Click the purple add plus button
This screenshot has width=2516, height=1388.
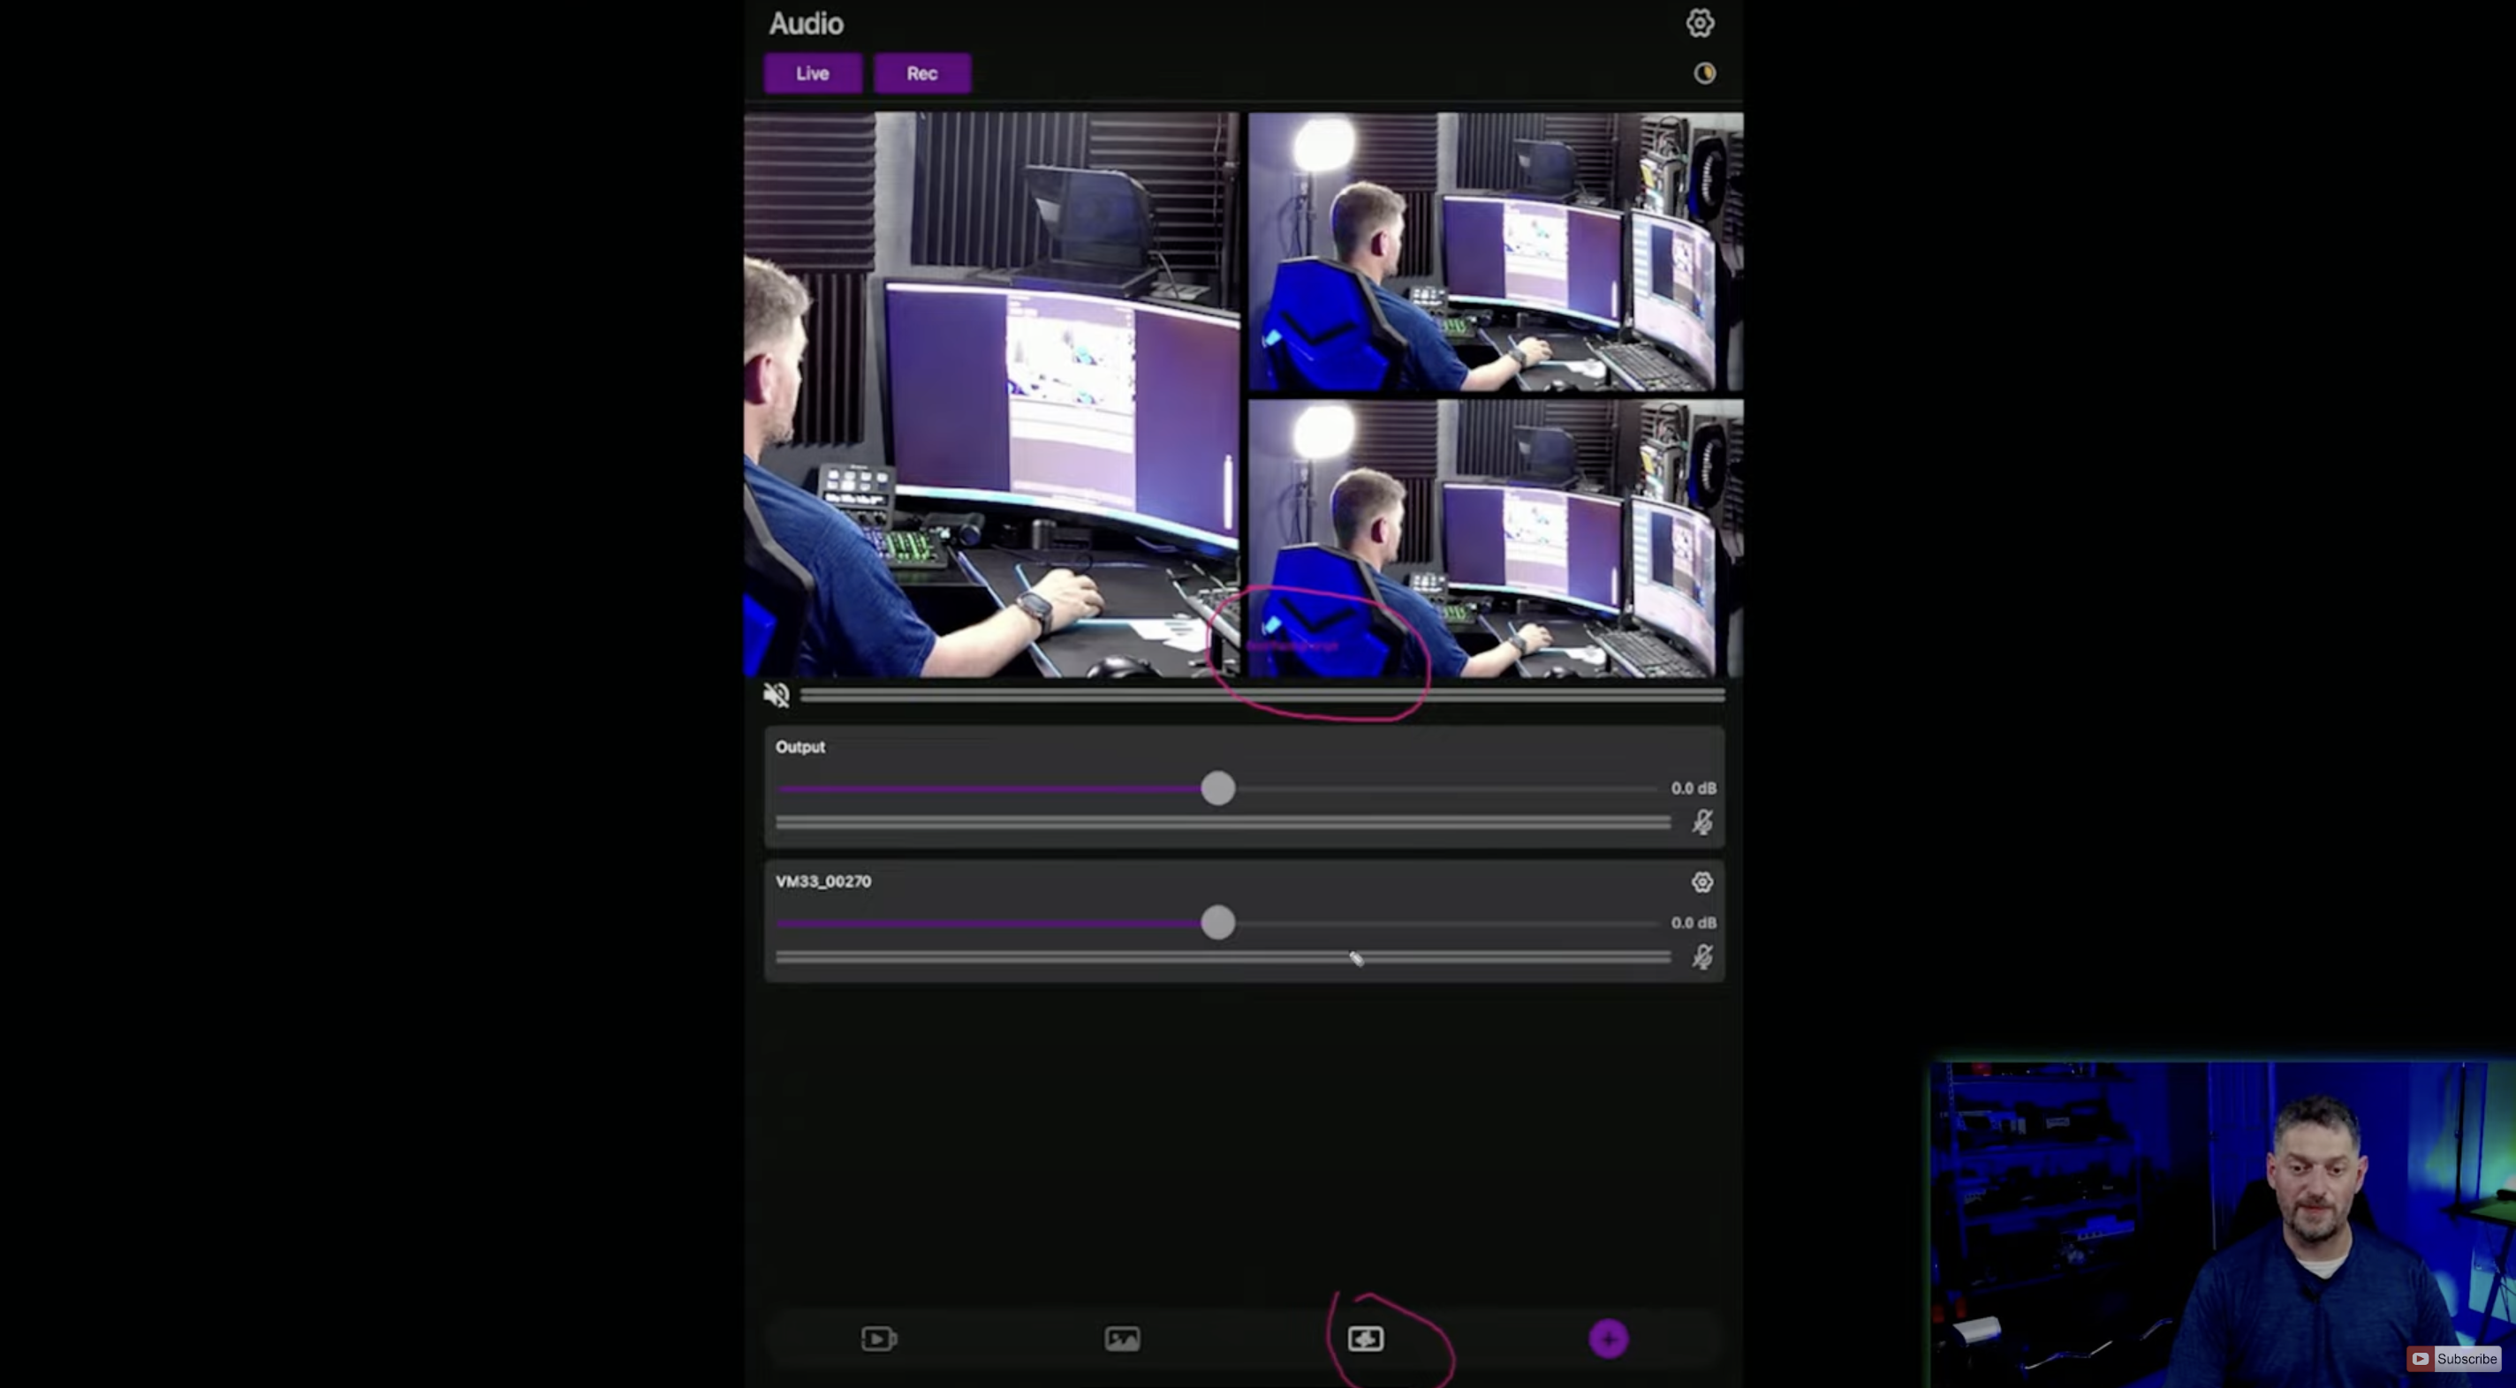(x=1609, y=1339)
